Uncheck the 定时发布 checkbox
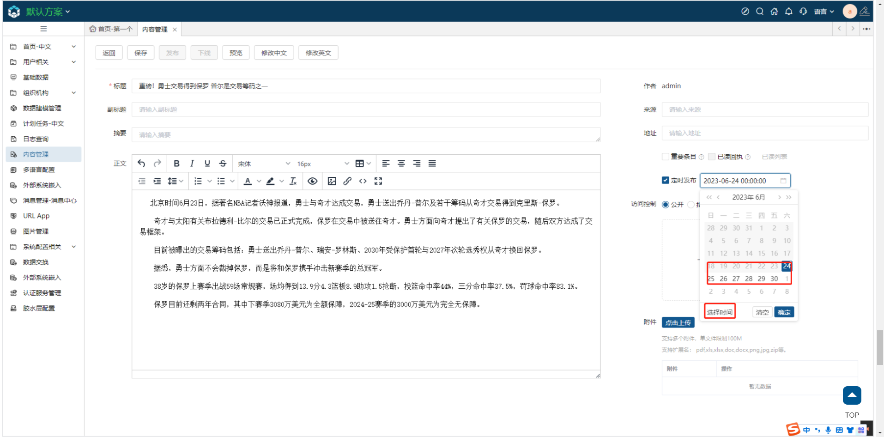Screen dimensions: 884x437 click(x=665, y=180)
